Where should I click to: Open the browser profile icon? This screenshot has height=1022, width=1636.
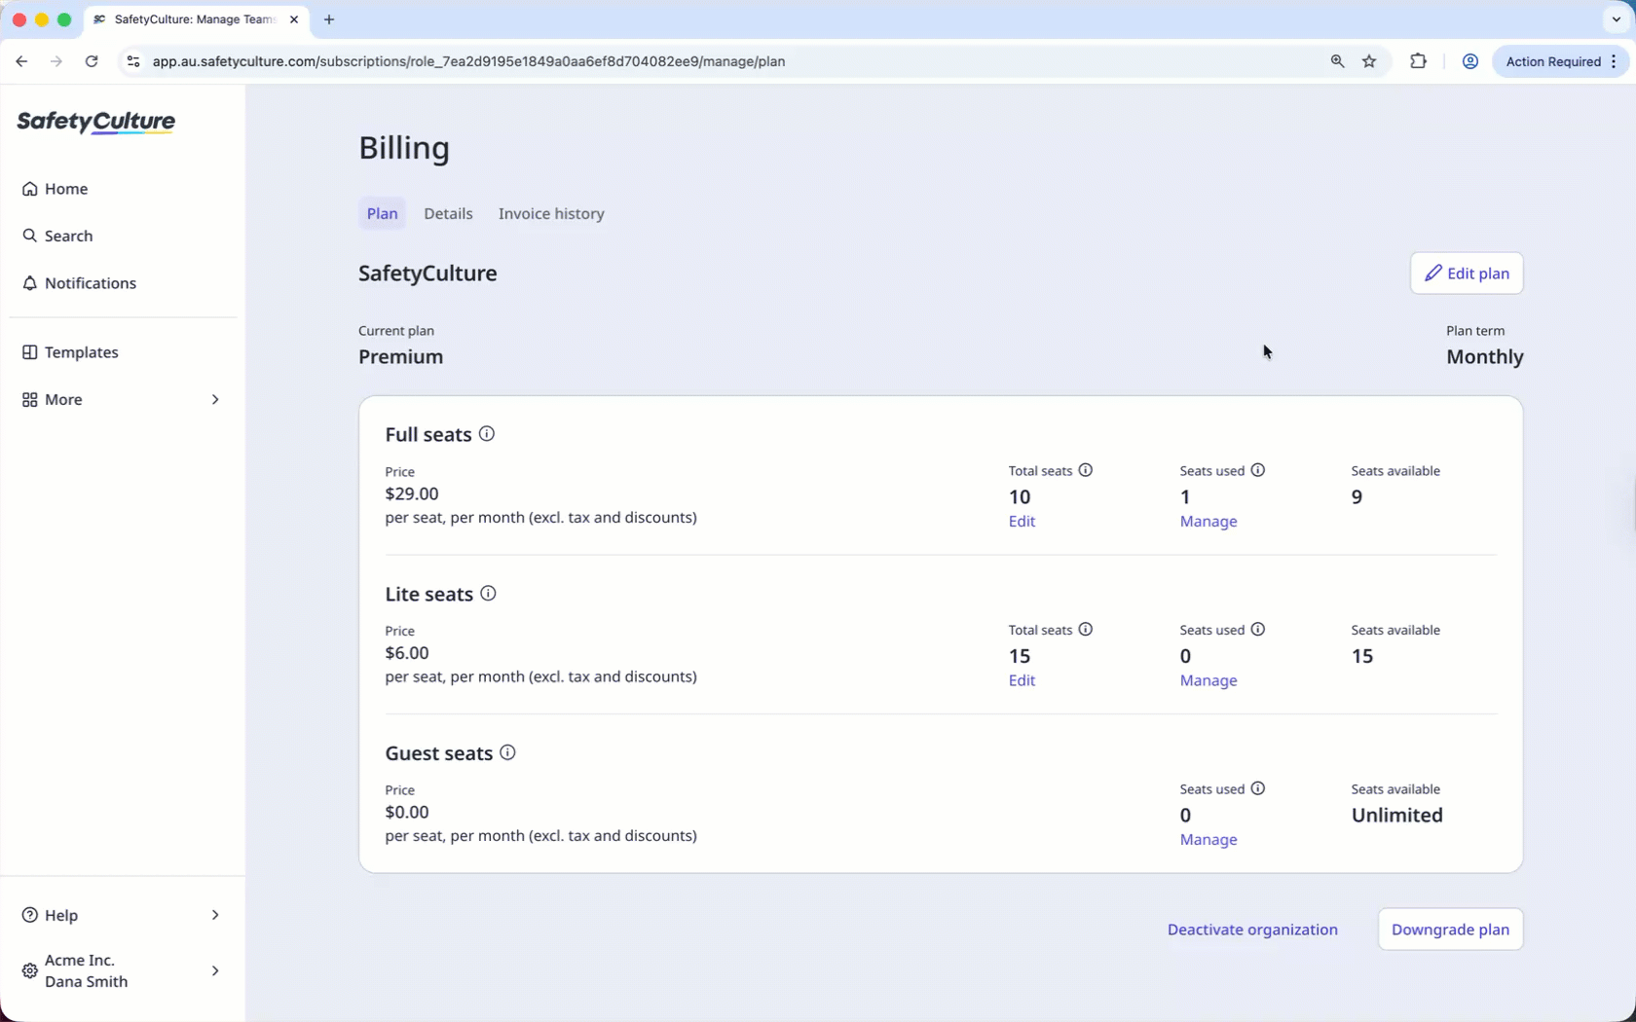[x=1469, y=61]
